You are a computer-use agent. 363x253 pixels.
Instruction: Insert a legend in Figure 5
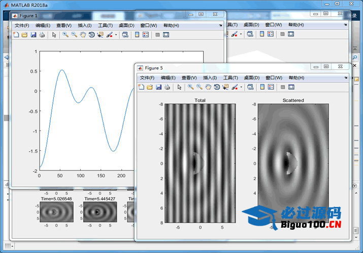271,87
